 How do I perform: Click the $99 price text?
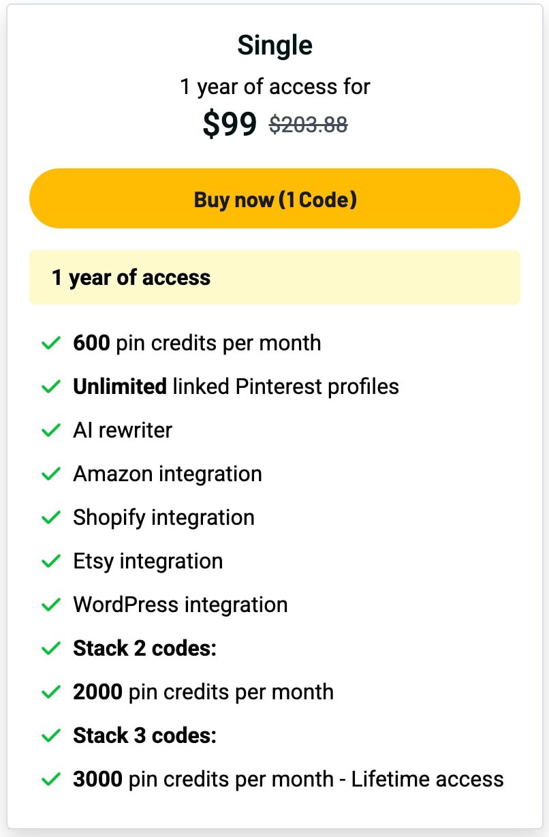tap(230, 124)
